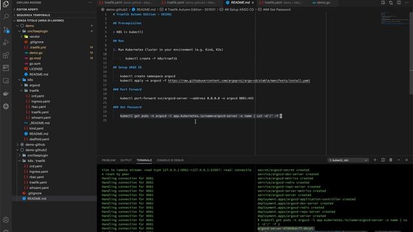Open kind.yaml in the file tree
Image resolution: width=413 pixels, height=232 pixels.
click(36, 128)
